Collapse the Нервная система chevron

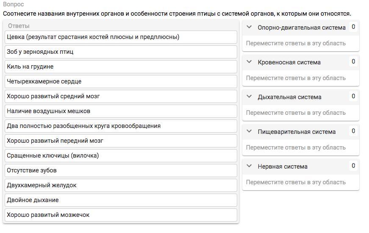tap(250, 166)
